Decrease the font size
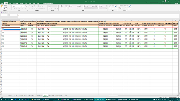 click(x=27, y=6)
